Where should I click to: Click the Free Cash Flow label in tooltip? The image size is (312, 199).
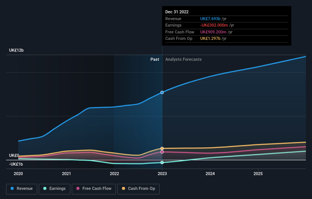[180, 32]
